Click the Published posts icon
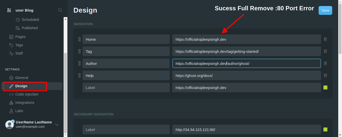 pos(18,28)
